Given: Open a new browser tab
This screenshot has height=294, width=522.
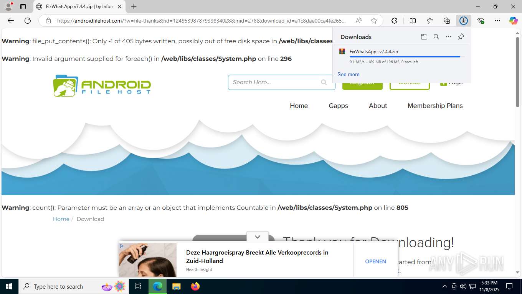Looking at the screenshot, I should point(134,7).
